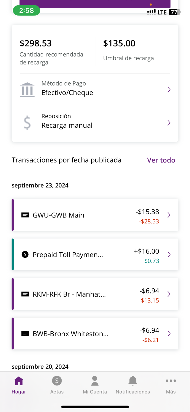Open the Prepaid Toll Payment +$16.00 entry

[x=95, y=255]
